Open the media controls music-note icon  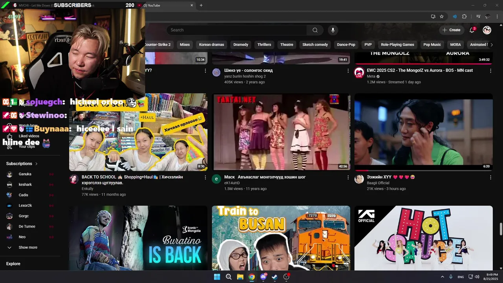(x=478, y=17)
